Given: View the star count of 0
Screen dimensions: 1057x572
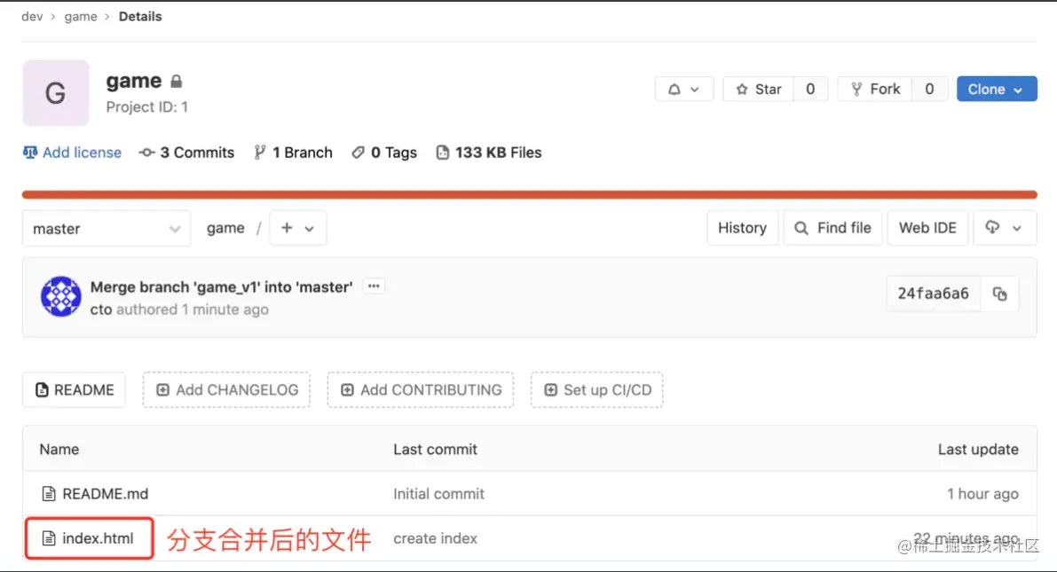Looking at the screenshot, I should (810, 89).
